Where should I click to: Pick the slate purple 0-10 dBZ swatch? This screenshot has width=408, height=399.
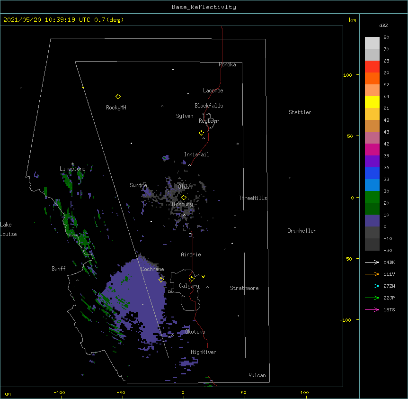coord(372,221)
